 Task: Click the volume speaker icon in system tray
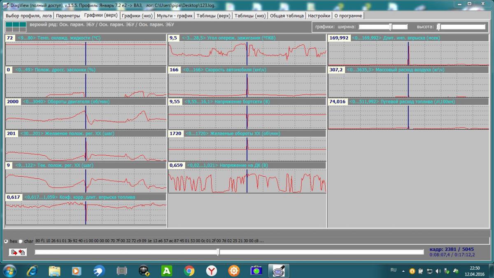[438, 271]
